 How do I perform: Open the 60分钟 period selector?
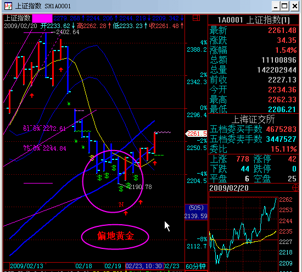195,266
